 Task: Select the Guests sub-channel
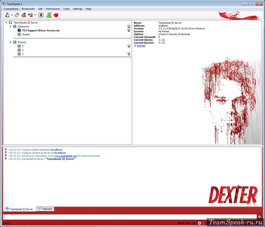[x=26, y=34]
